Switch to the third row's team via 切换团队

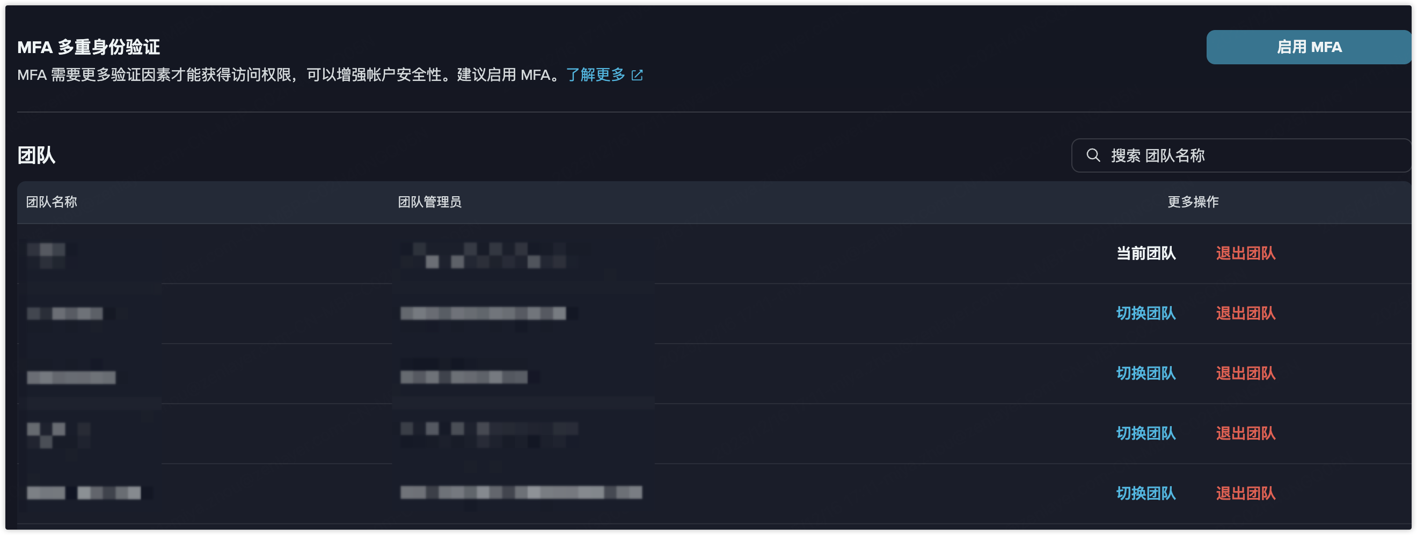(1146, 374)
